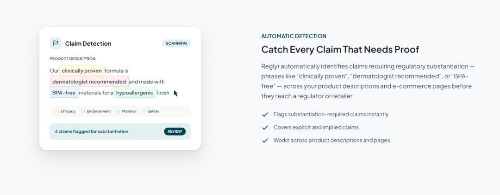This screenshot has height=195, width=500.
Task: Click the Endorsement red legend swatch
Action: [x=83, y=111]
